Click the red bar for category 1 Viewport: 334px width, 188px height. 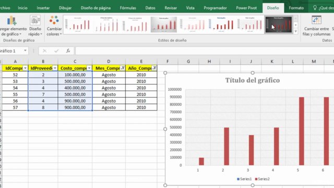tap(201, 161)
